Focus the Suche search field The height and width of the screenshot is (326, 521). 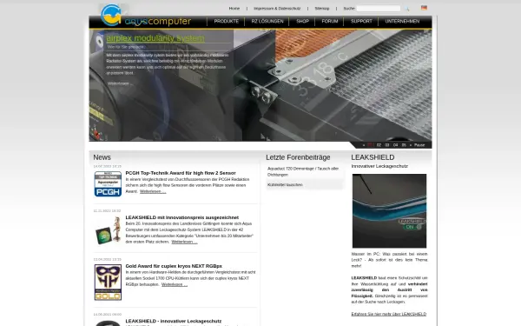[x=379, y=9]
